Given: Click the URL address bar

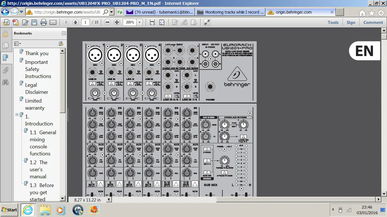Looking at the screenshot, I should pos(67,12).
